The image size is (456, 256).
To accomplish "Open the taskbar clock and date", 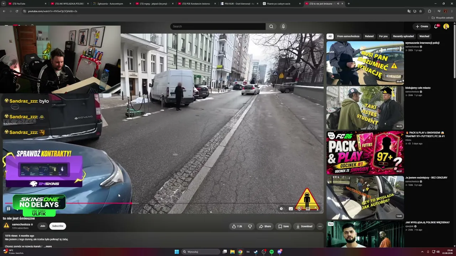I will pos(447,252).
